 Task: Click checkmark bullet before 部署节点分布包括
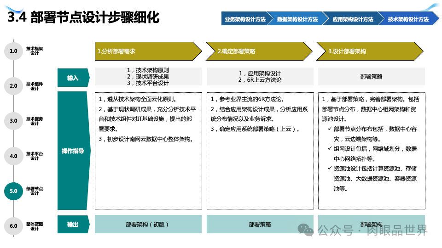tap(330, 129)
